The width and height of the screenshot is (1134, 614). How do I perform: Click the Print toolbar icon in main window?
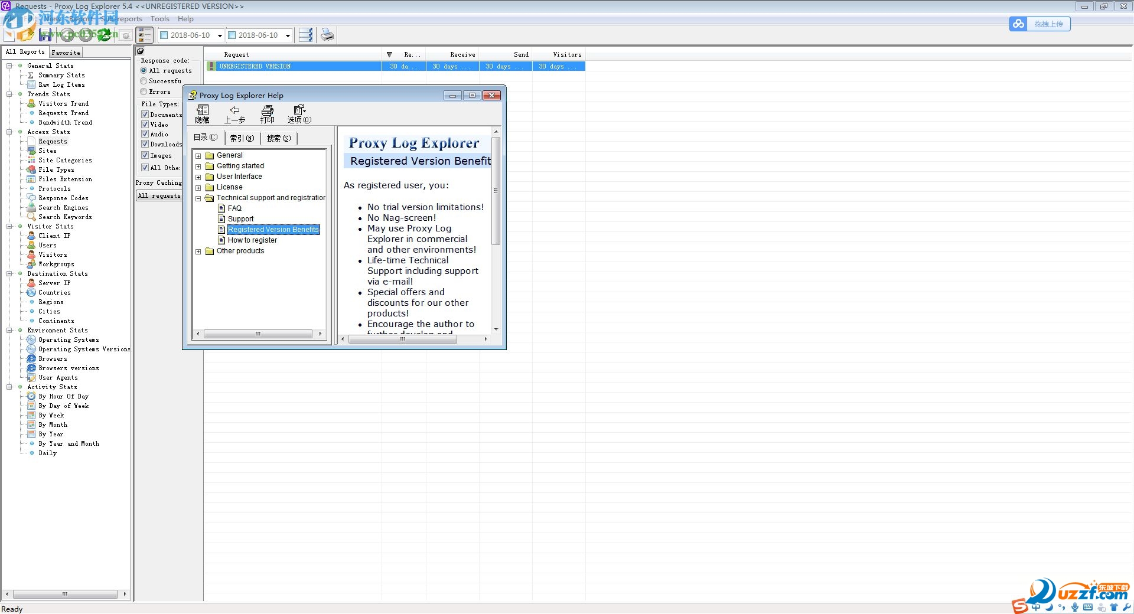click(x=327, y=35)
